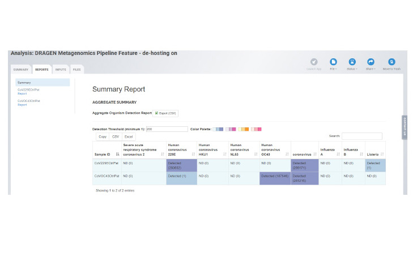This screenshot has height=269, width=417.
Task: Open the Inputs tab
Action: click(61, 70)
